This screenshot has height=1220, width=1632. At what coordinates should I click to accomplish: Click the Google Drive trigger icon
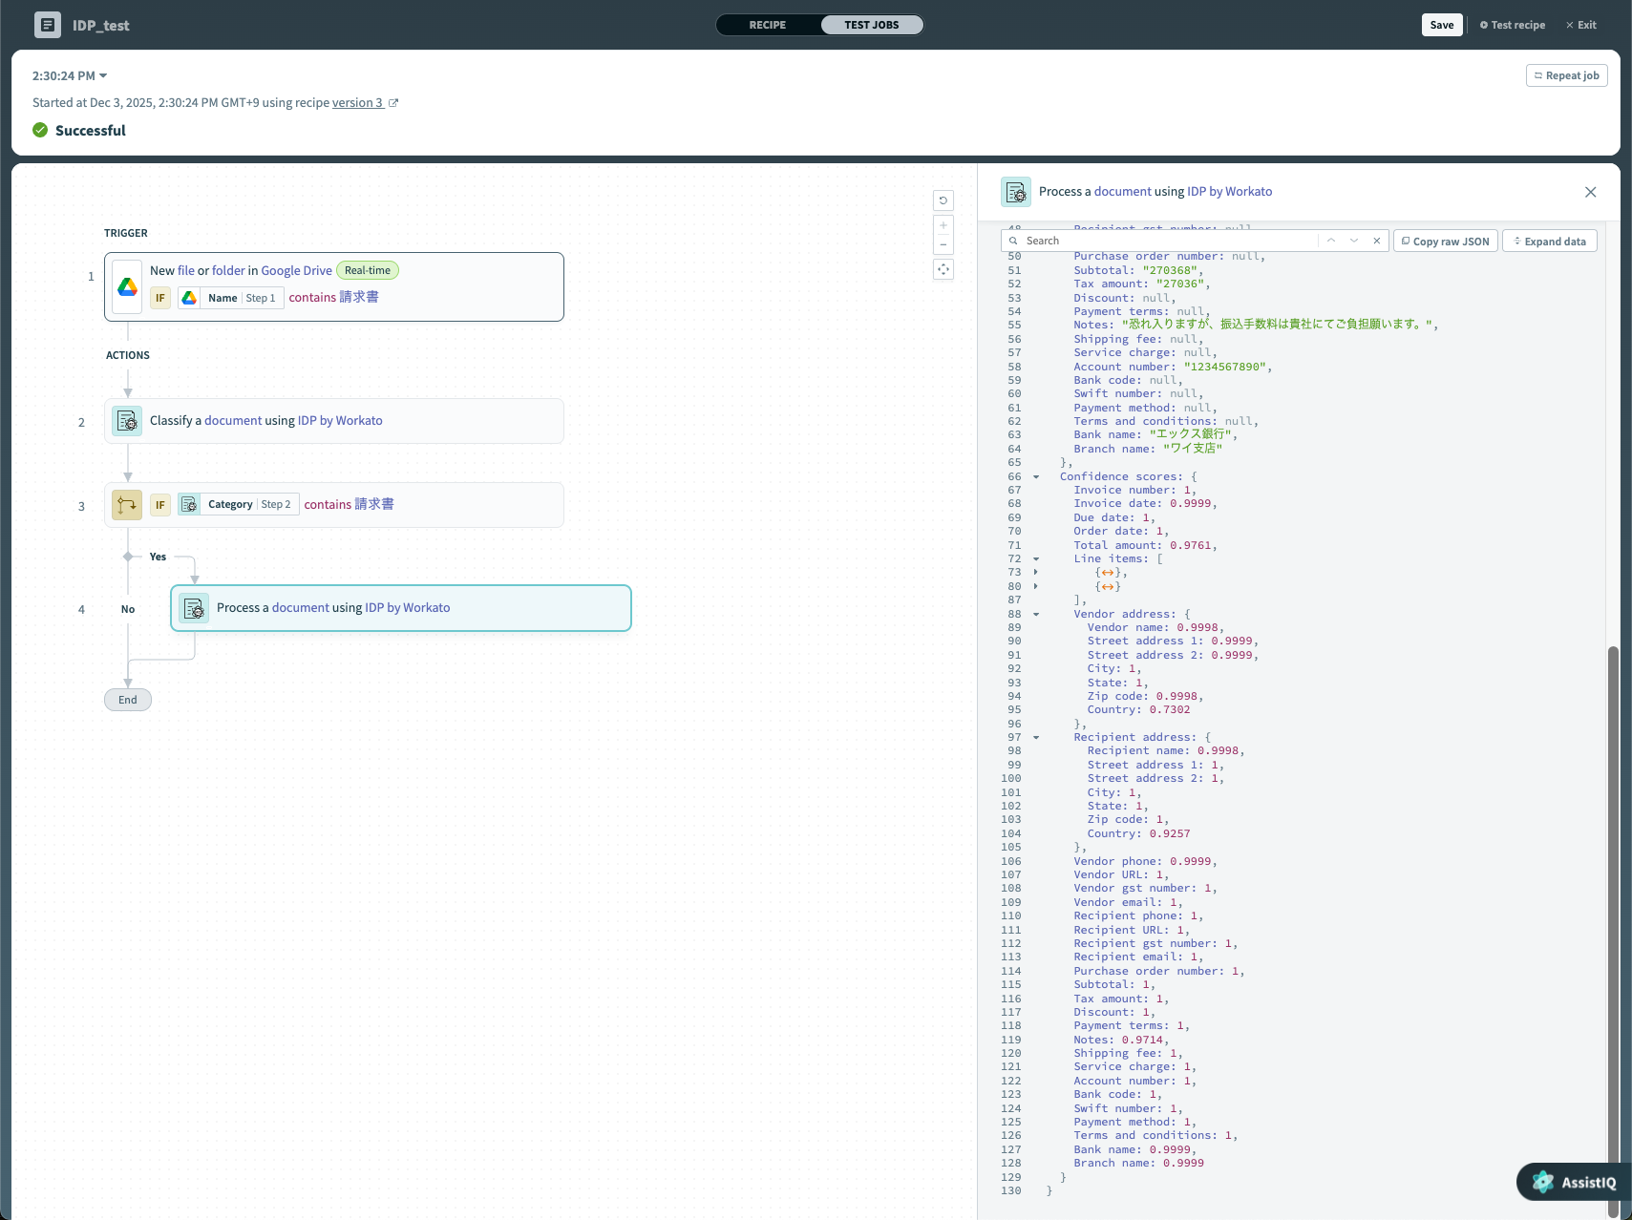tap(127, 287)
